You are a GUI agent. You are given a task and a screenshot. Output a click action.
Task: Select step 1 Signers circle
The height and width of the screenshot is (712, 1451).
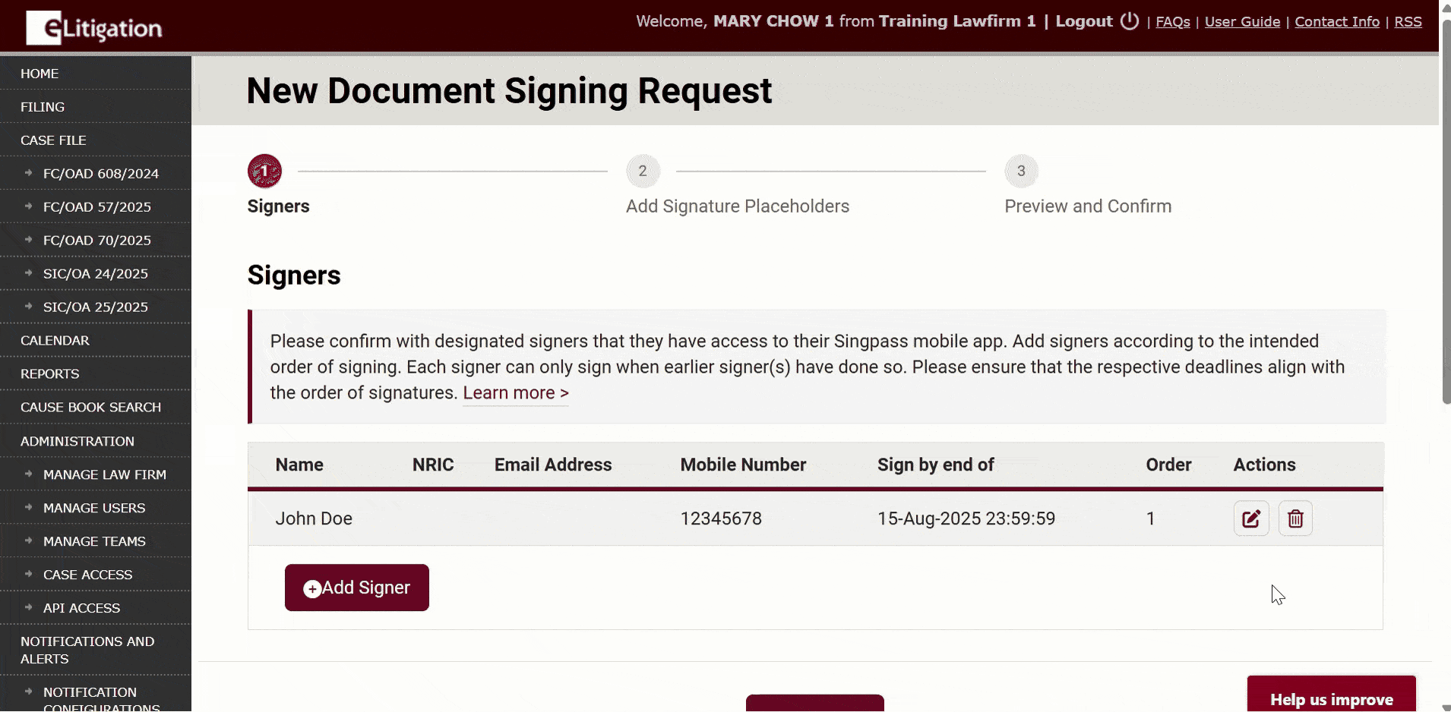(x=264, y=172)
